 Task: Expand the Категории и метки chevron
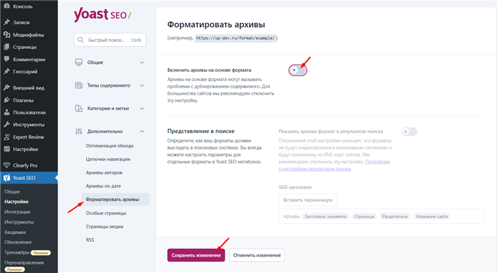point(142,108)
